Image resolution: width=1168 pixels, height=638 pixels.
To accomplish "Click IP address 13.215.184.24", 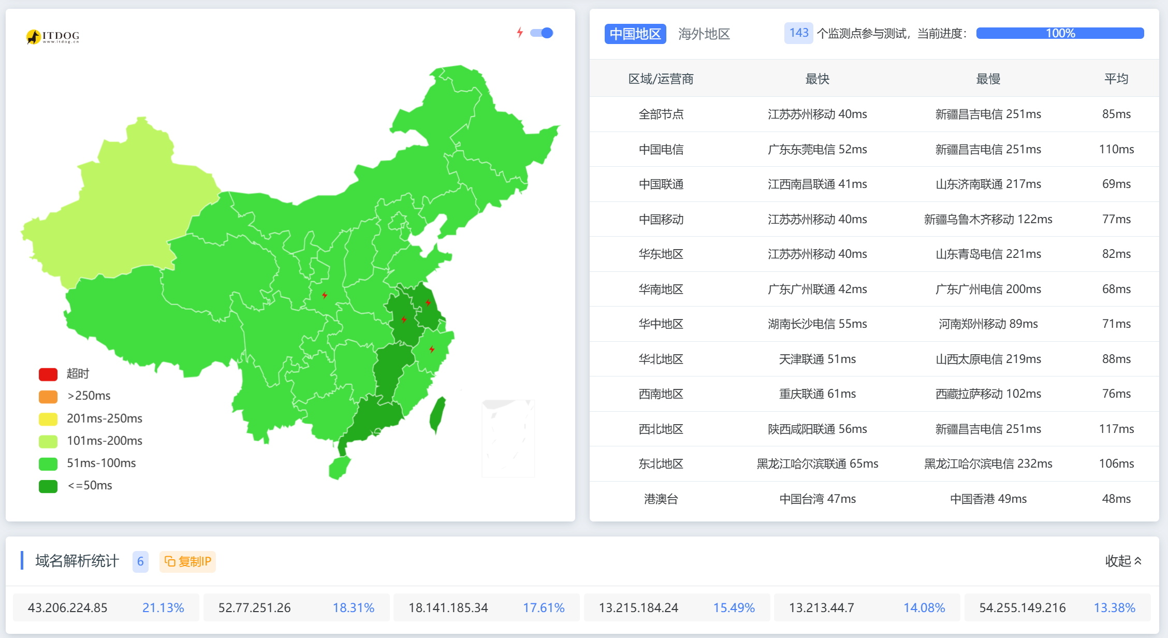I will pyautogui.click(x=638, y=607).
